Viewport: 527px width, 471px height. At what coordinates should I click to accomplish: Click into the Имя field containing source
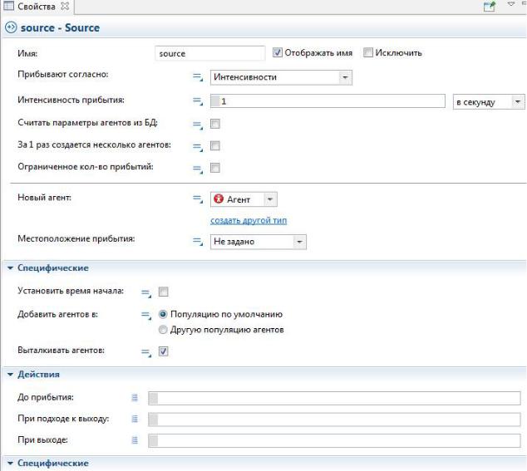(x=210, y=53)
